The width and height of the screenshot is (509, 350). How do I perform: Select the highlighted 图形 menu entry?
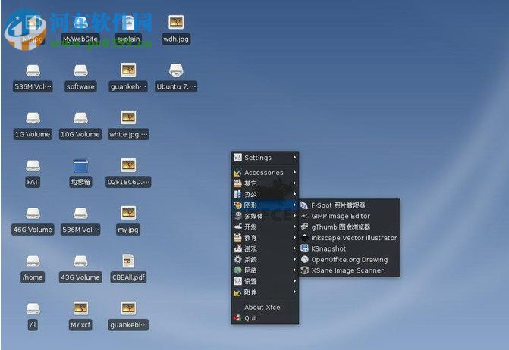click(265, 205)
